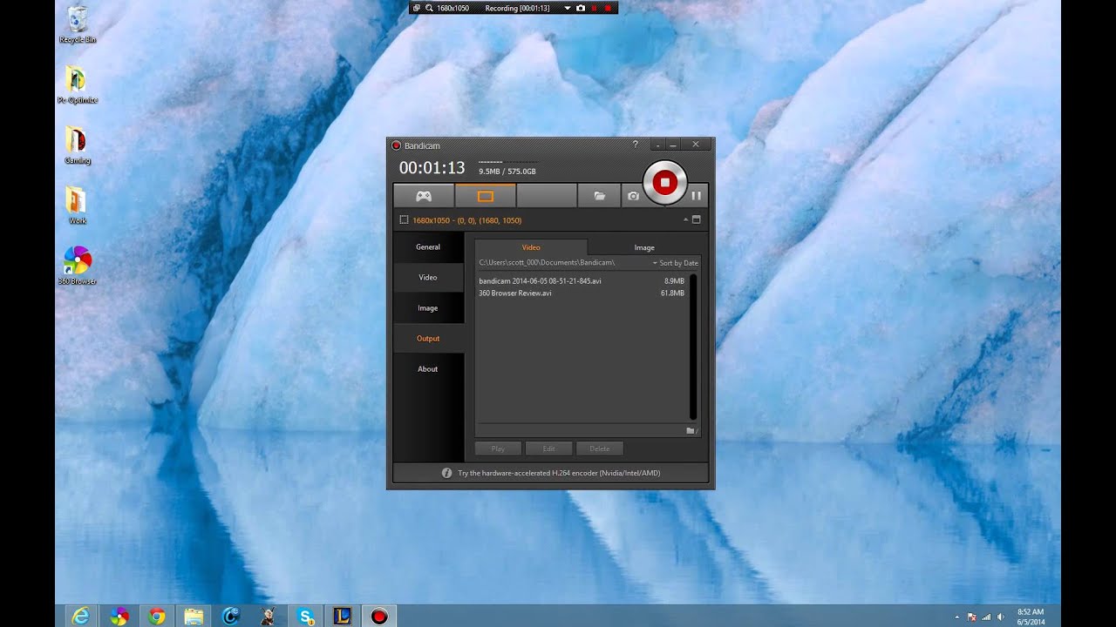Open the dropdown arrow in top recording bar
The height and width of the screenshot is (627, 1116).
[x=568, y=8]
